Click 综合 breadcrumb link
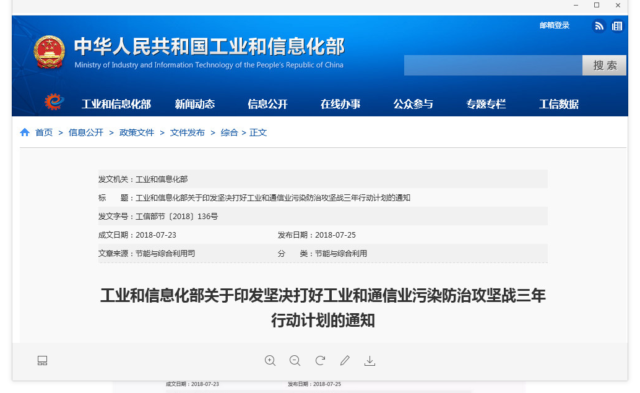 tap(230, 132)
